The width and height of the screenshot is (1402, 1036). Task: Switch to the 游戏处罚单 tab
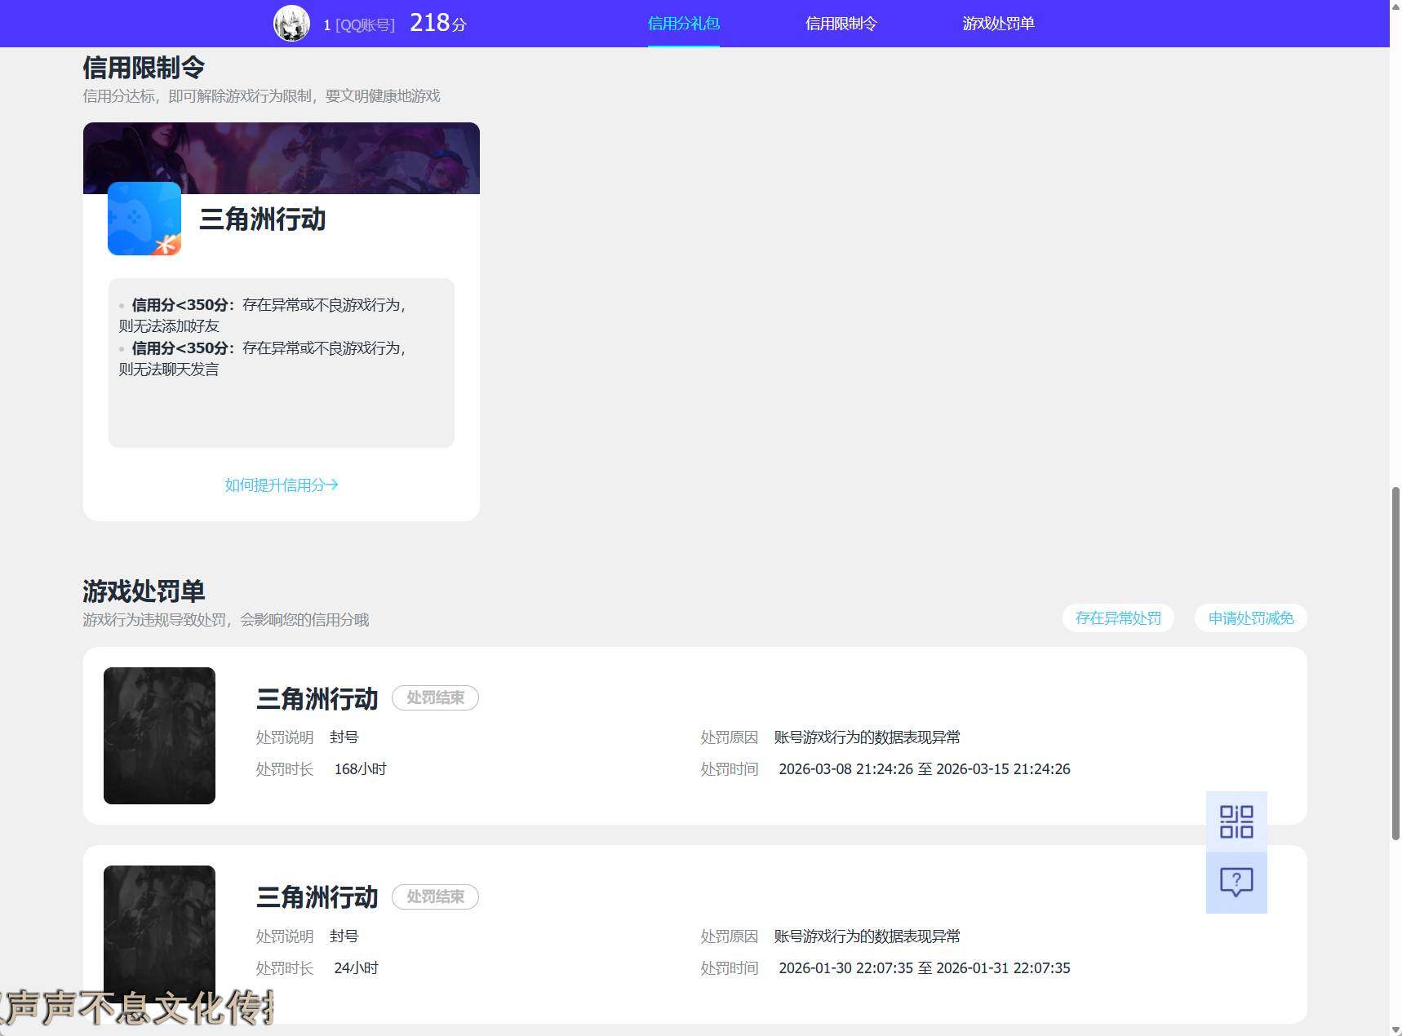tap(998, 24)
